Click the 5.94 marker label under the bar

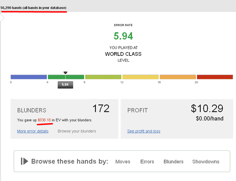(65, 85)
